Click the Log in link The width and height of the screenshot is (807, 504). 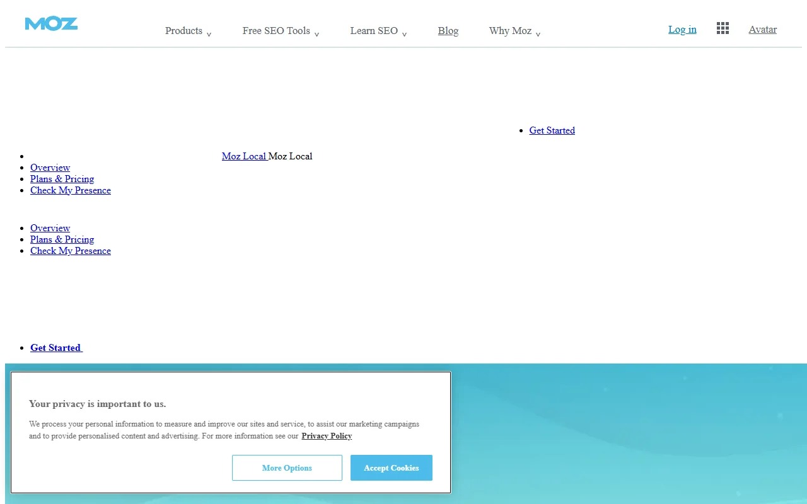682,29
